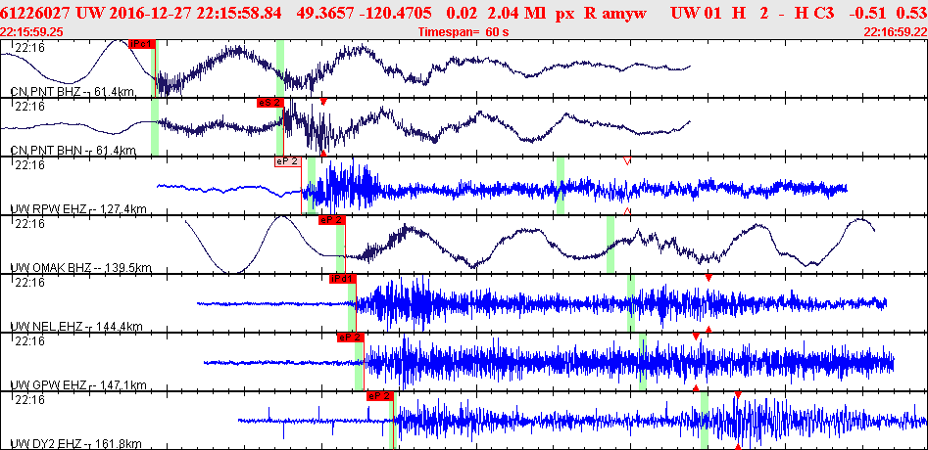Click the top red triangle marker on the DY2 EHZ trace
This screenshot has height=450, width=928.
coord(738,394)
